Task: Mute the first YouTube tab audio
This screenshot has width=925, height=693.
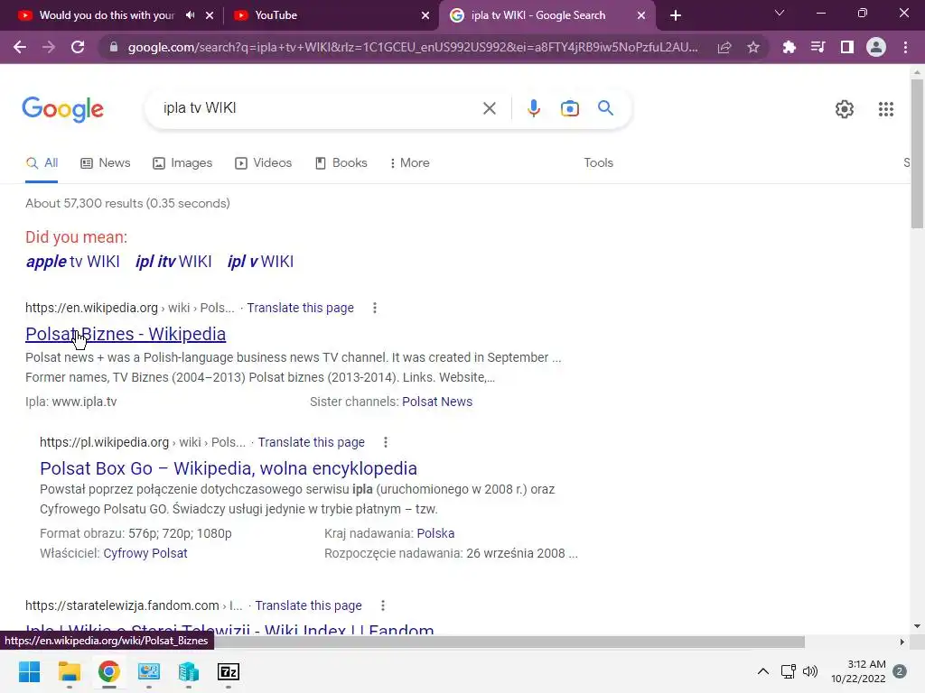Action: [190, 15]
